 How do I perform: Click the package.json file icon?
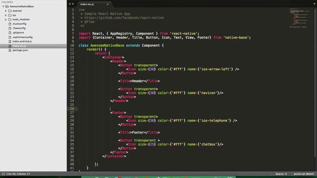pyautogui.click(x=10, y=50)
